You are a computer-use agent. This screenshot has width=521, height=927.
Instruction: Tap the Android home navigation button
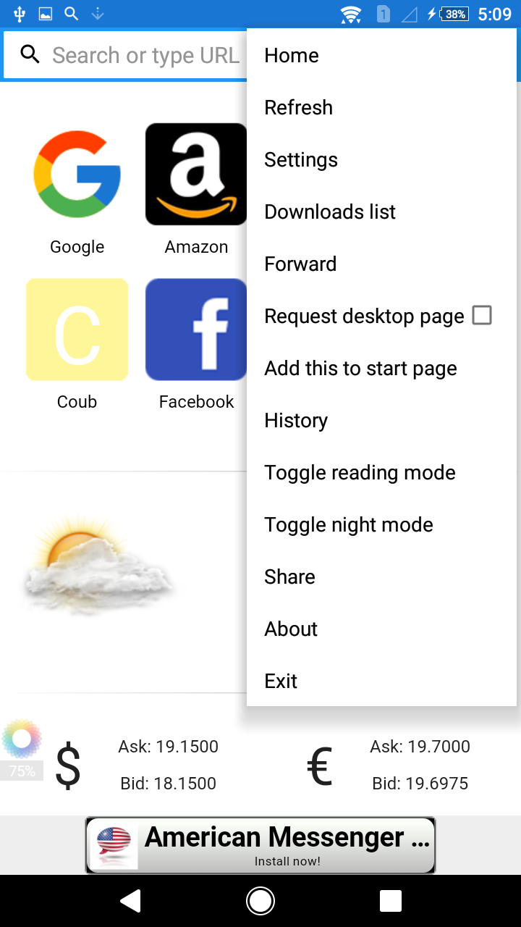(260, 900)
